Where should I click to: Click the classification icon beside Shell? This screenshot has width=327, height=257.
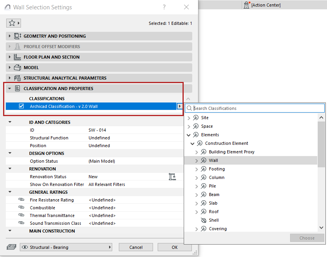(x=204, y=220)
